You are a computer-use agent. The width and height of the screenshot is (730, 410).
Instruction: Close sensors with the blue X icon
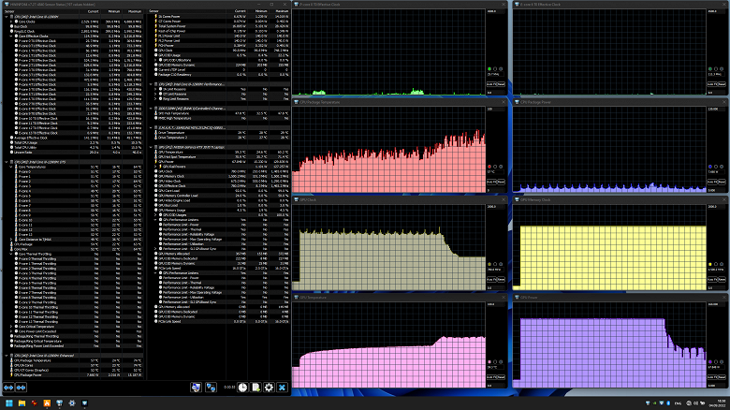point(282,388)
